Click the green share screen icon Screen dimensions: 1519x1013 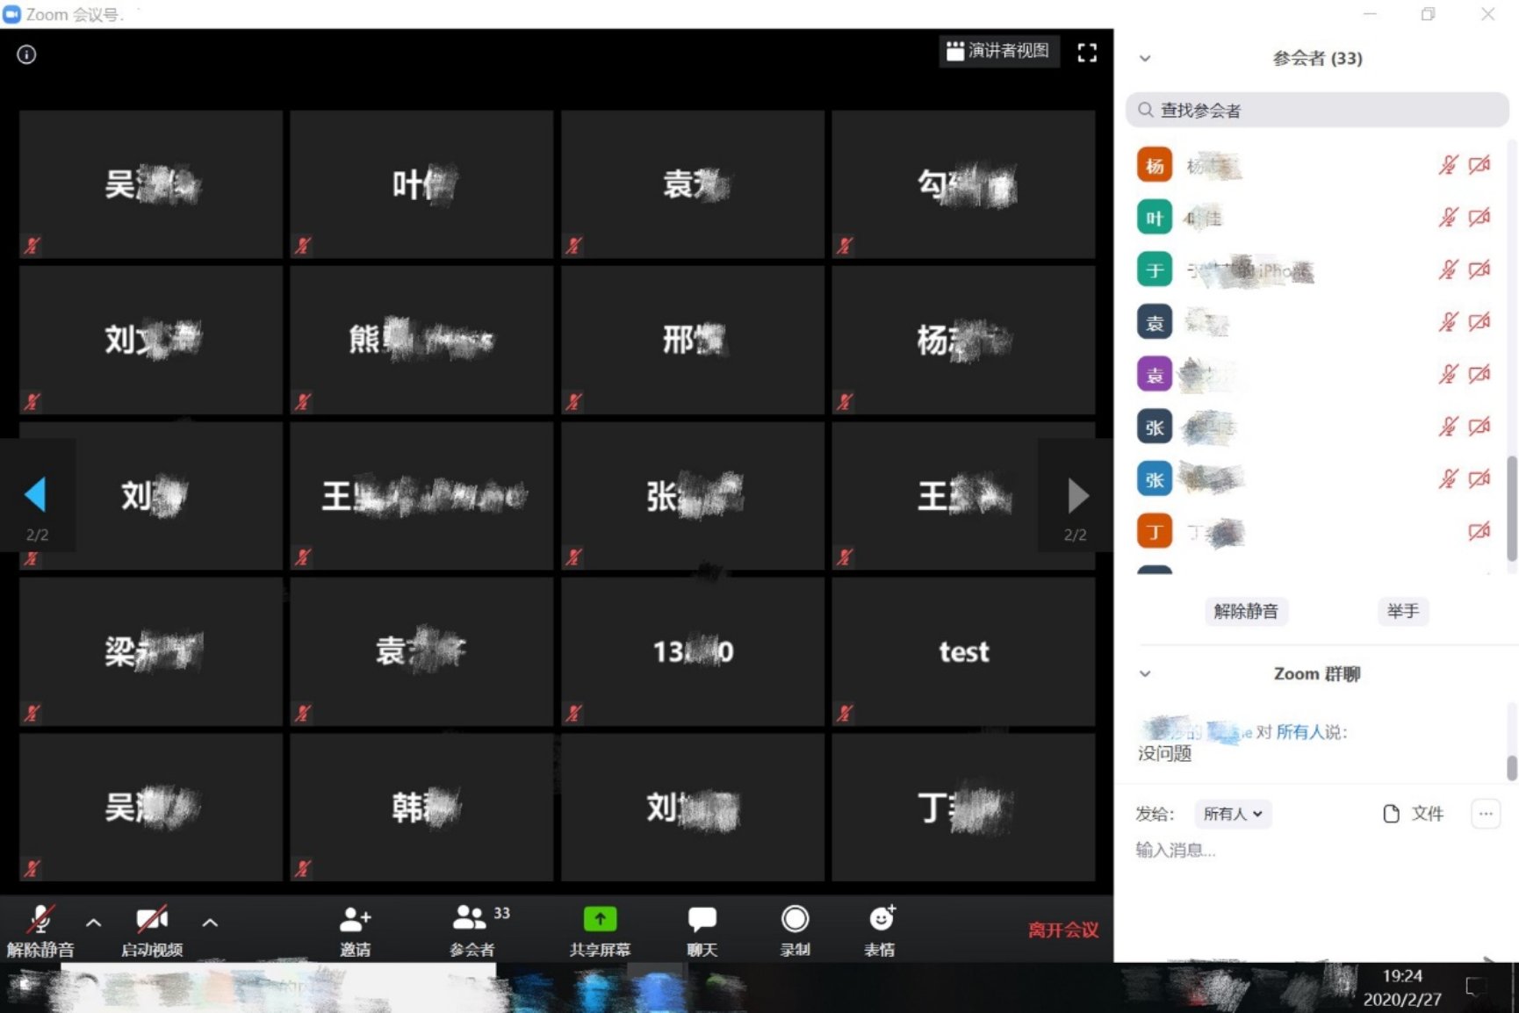coord(601,918)
